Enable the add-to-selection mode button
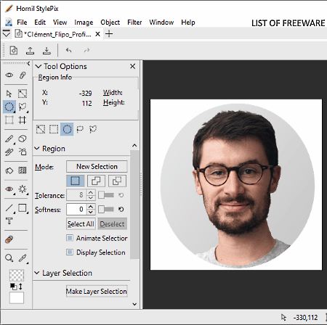The height and width of the screenshot is (325, 327). coord(96,181)
